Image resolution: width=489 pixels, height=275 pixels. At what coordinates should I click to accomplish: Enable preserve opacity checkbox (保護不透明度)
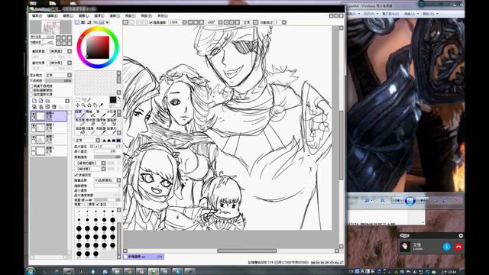(31, 86)
